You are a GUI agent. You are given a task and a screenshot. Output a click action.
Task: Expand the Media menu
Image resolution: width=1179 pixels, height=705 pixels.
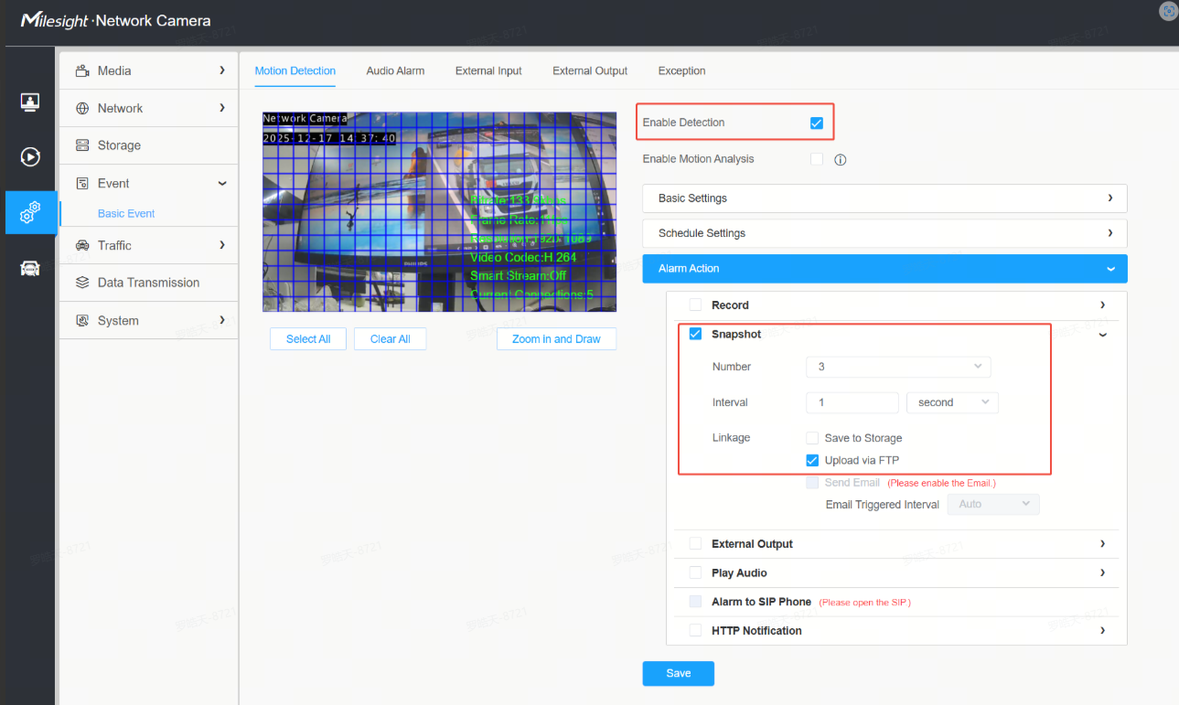tap(149, 70)
